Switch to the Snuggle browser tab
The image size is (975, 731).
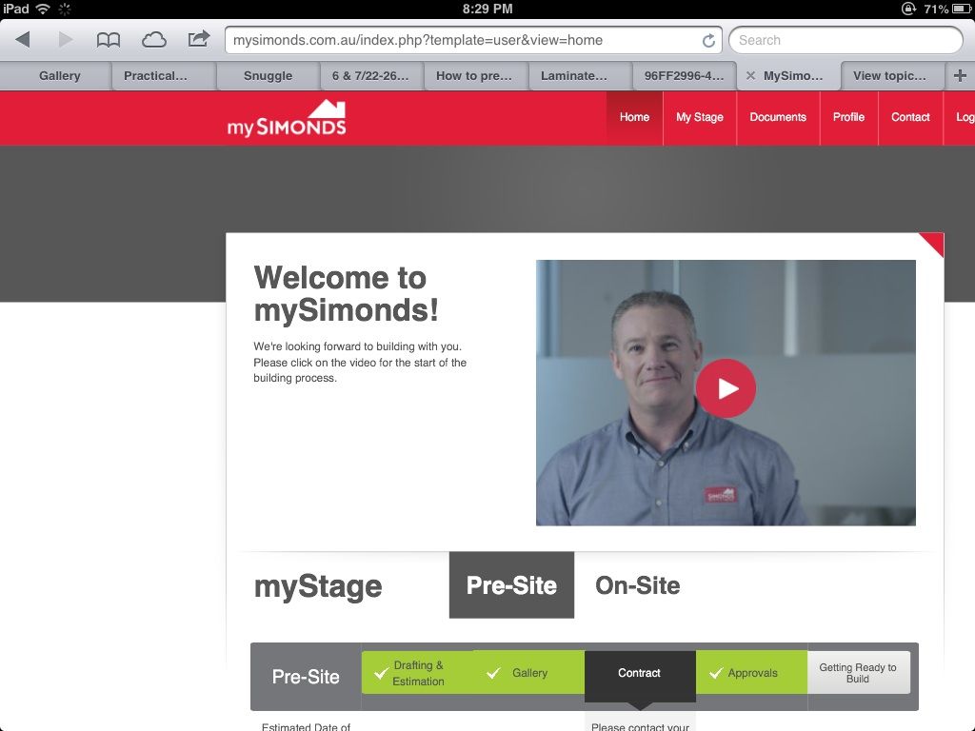click(x=268, y=76)
